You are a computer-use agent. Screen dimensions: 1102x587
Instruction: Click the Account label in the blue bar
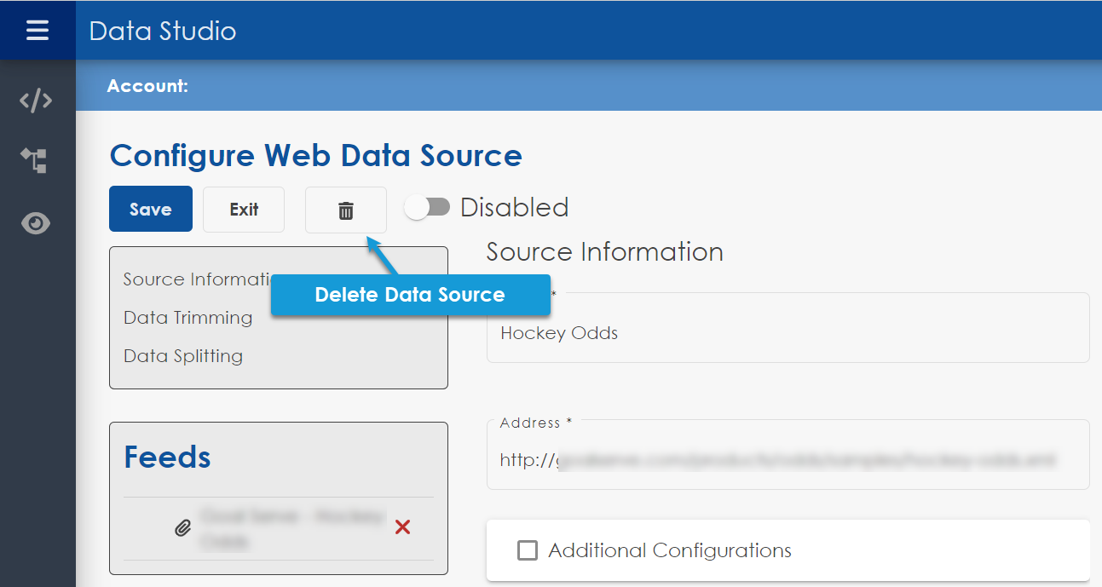[147, 86]
